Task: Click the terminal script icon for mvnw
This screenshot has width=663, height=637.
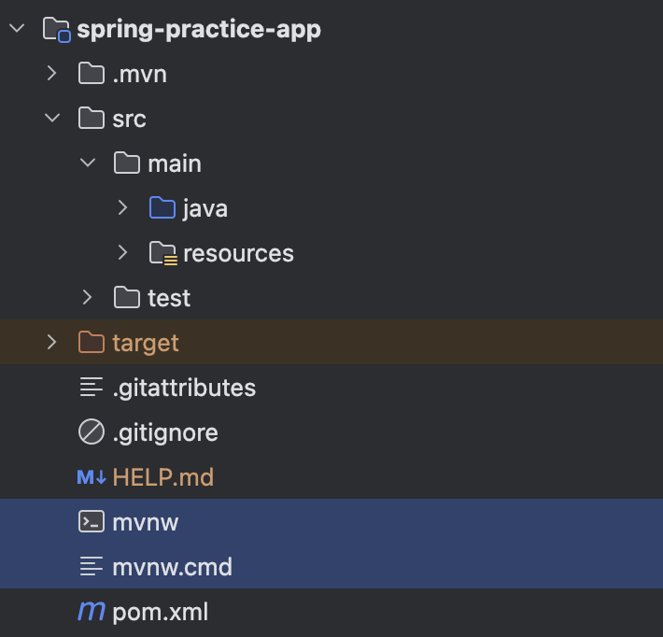Action: (x=92, y=522)
